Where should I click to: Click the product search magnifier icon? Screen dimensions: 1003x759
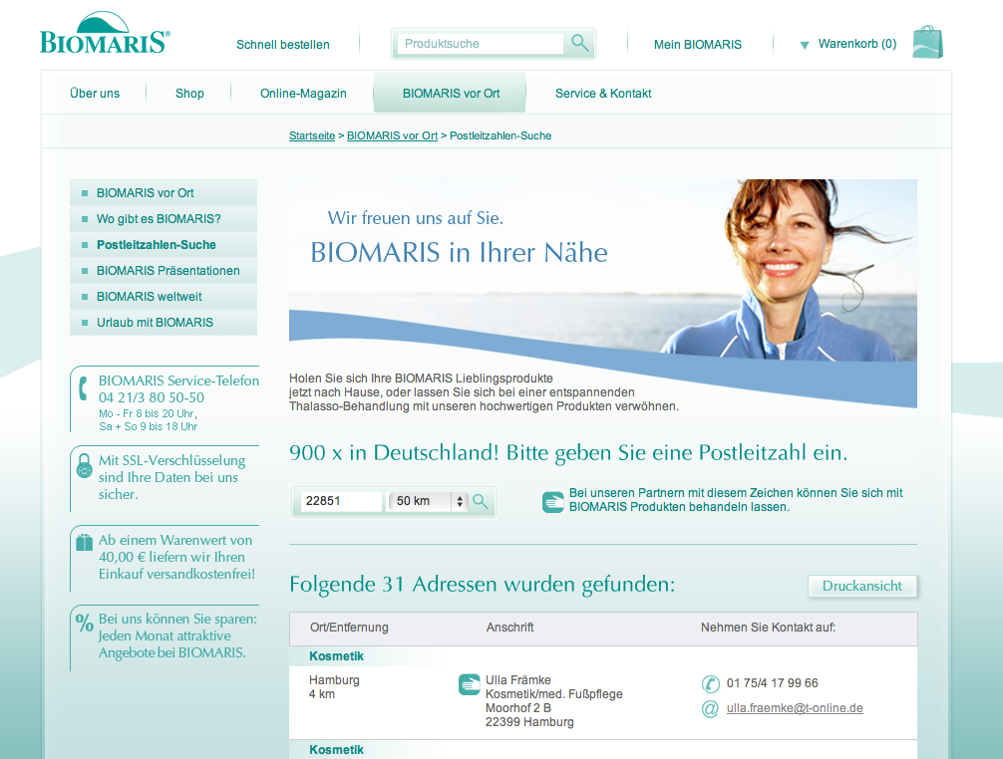(579, 43)
